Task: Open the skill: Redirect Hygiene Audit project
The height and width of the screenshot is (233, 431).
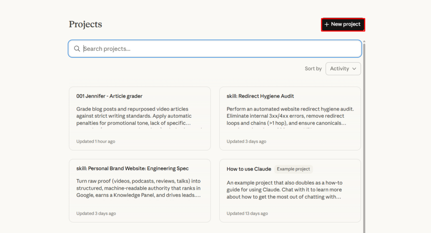Action: [x=260, y=96]
